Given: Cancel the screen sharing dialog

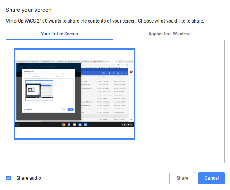Looking at the screenshot, I should pyautogui.click(x=211, y=178).
